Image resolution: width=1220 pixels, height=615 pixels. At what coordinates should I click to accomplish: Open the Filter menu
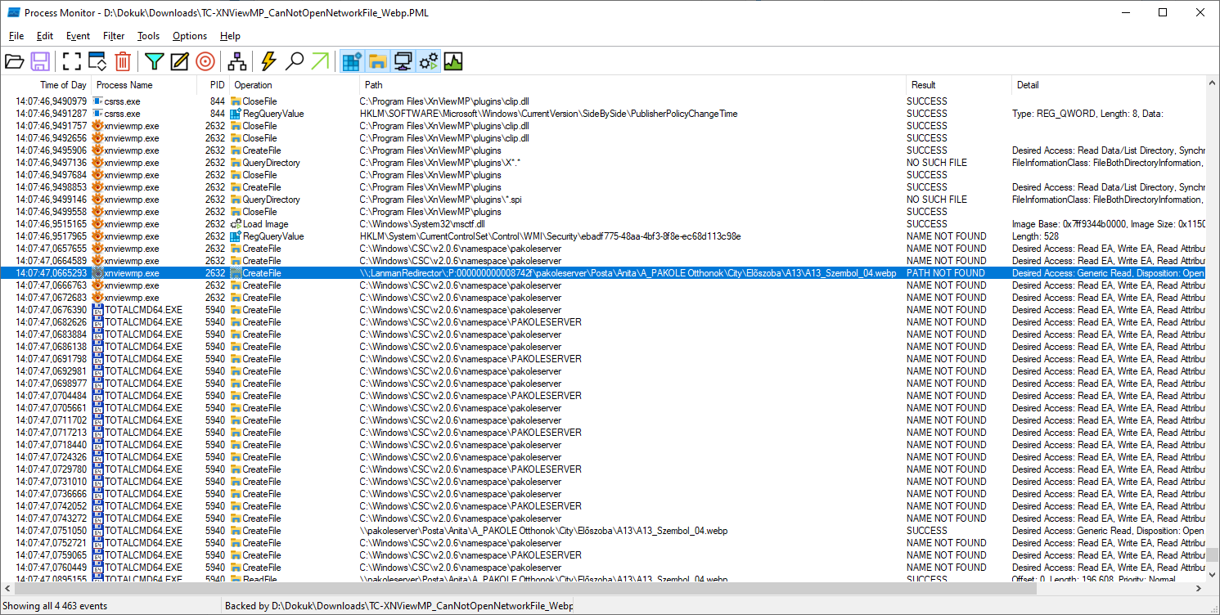pos(114,36)
